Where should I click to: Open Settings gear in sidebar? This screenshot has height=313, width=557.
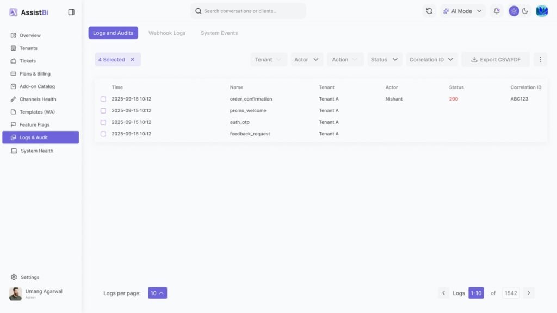point(14,277)
